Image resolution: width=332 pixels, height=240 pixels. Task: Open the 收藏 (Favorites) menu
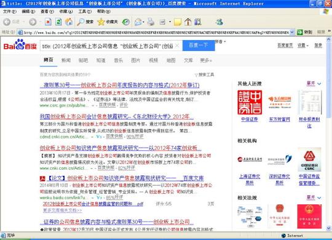click(66, 12)
